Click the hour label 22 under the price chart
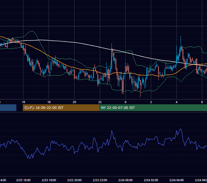Image resolution: width=207 pixels, height=183 pixels. click(x=100, y=102)
